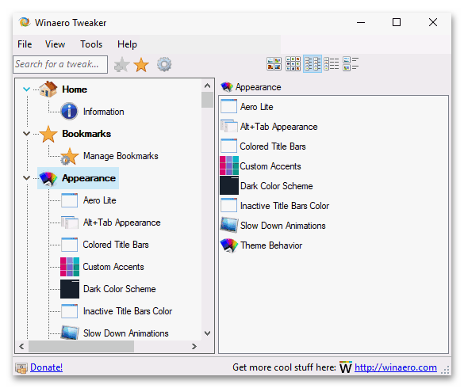The width and height of the screenshot is (464, 388).
Task: Select Inactive Title Bars Color in tree
Action: [128, 311]
